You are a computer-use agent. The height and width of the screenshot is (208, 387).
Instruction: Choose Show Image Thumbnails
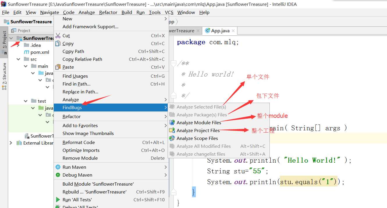pos(111,133)
